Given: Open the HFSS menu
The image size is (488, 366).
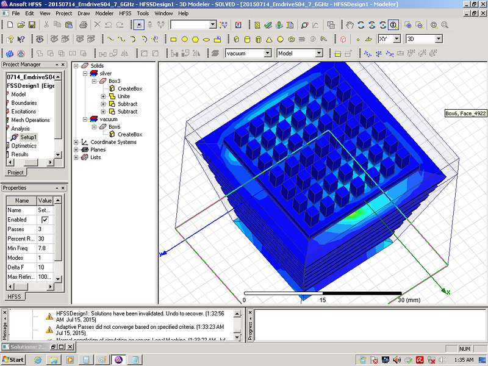Looking at the screenshot, I should pos(124,13).
